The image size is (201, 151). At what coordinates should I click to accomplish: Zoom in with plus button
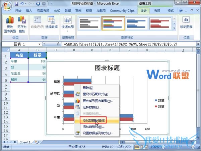(x=193, y=147)
